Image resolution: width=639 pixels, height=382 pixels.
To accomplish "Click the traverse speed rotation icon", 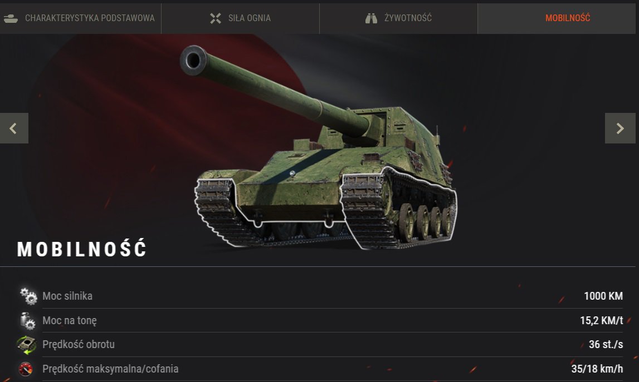I will coord(27,345).
